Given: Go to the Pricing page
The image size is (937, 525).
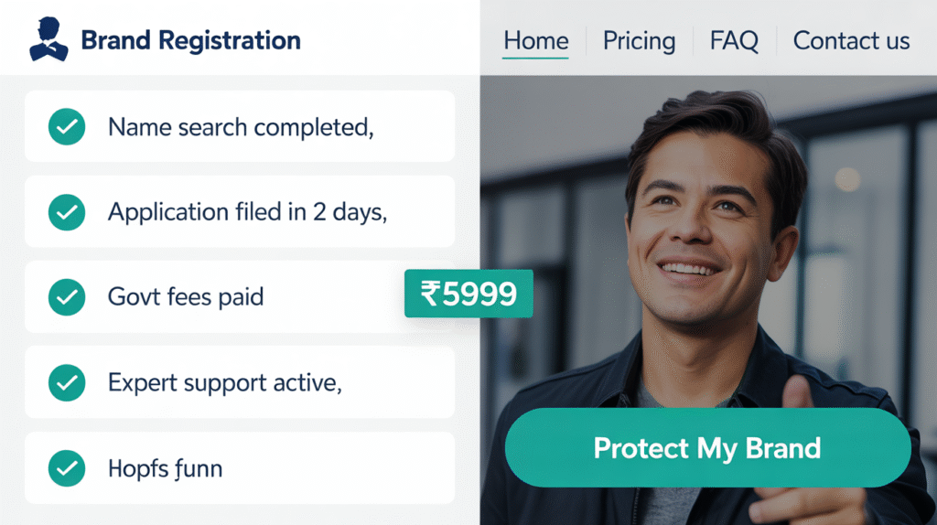Looking at the screenshot, I should click(x=639, y=40).
